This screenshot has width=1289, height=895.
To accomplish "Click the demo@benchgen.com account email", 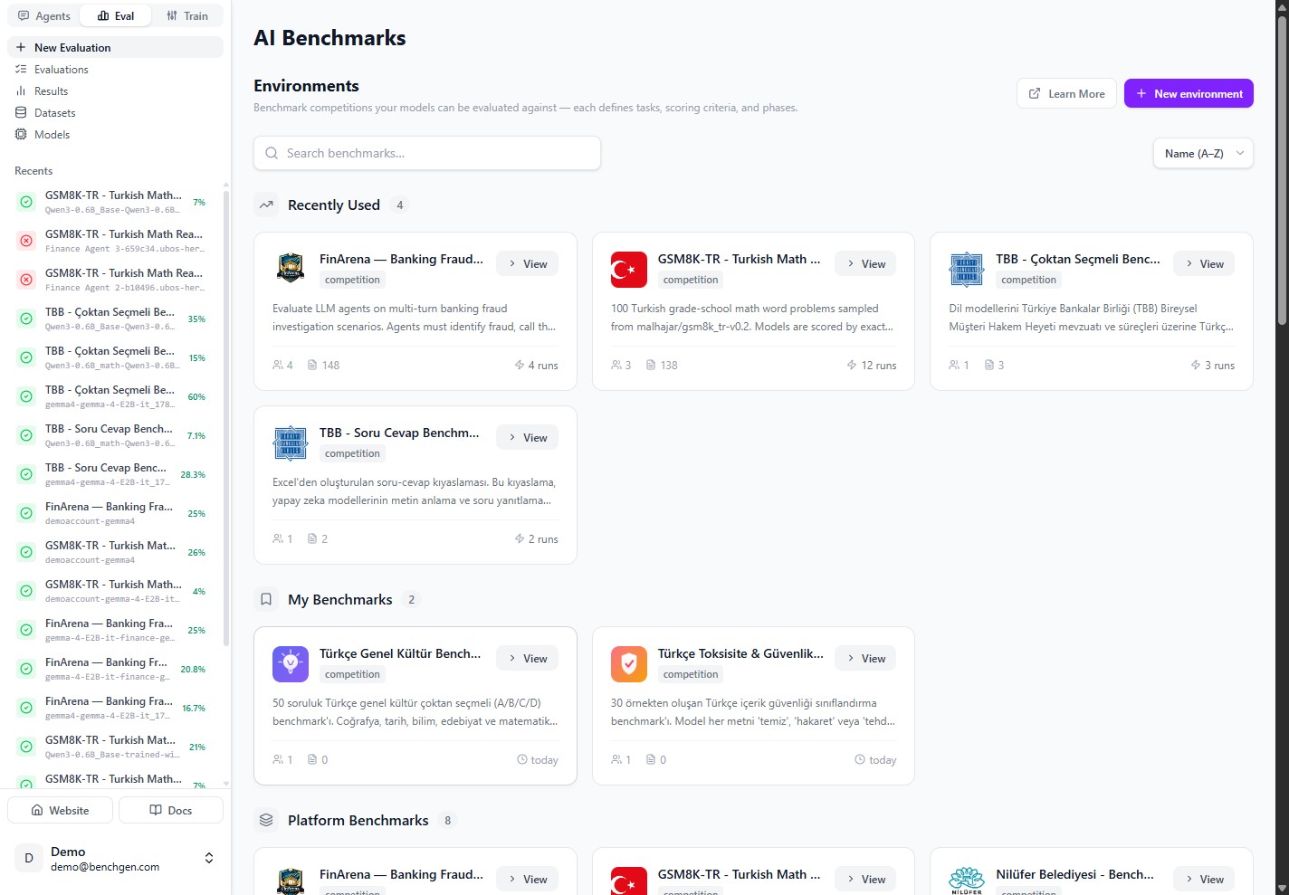I will pyautogui.click(x=105, y=867).
